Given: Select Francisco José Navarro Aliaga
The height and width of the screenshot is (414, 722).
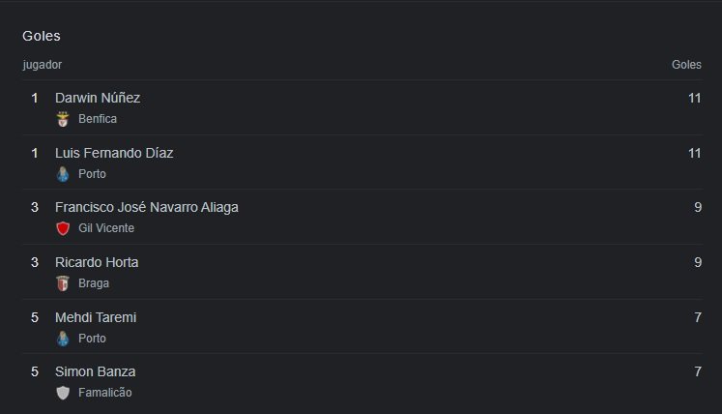Looking at the screenshot, I should pyautogui.click(x=146, y=207).
